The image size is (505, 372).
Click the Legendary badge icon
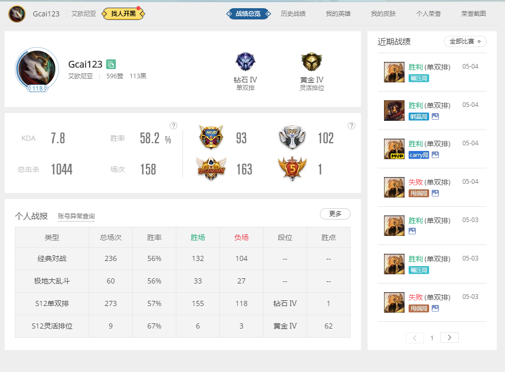211,168
